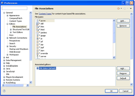Expand the Appearance tree node
Image resolution: width=135 pixels, height=96 pixels.
8,15
